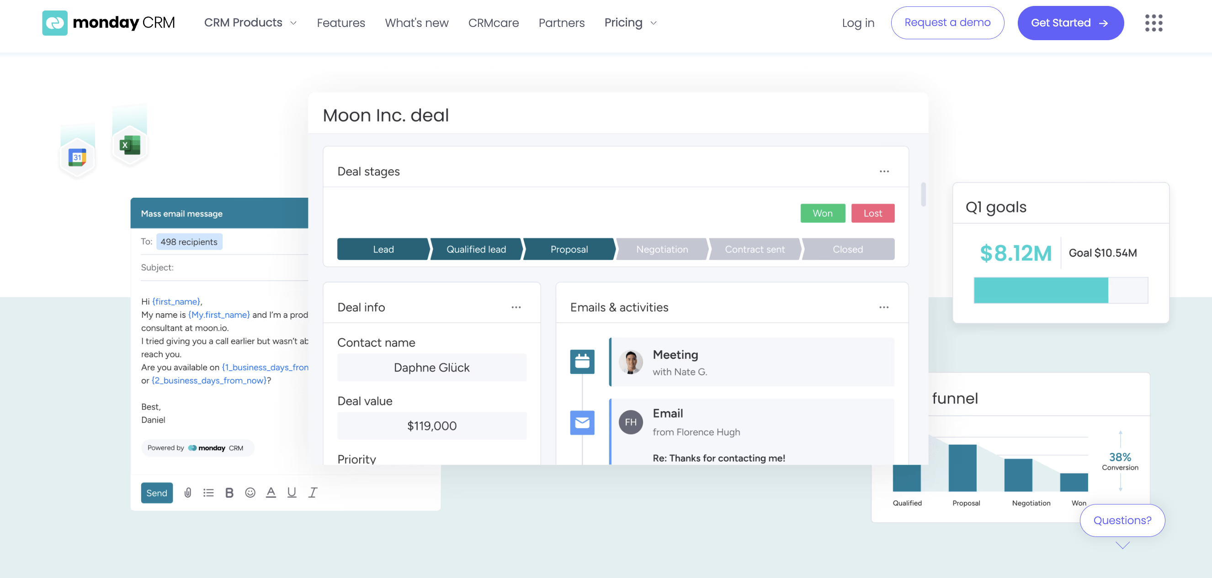This screenshot has height=578, width=1212.
Task: Click Nate G. avatar photo
Action: click(x=631, y=362)
